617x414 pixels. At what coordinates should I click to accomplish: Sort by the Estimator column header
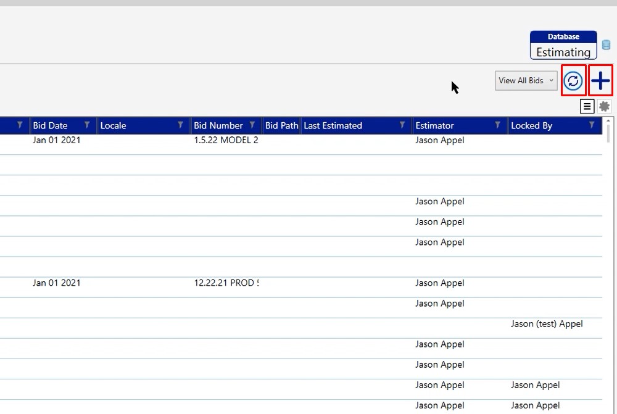coord(435,125)
